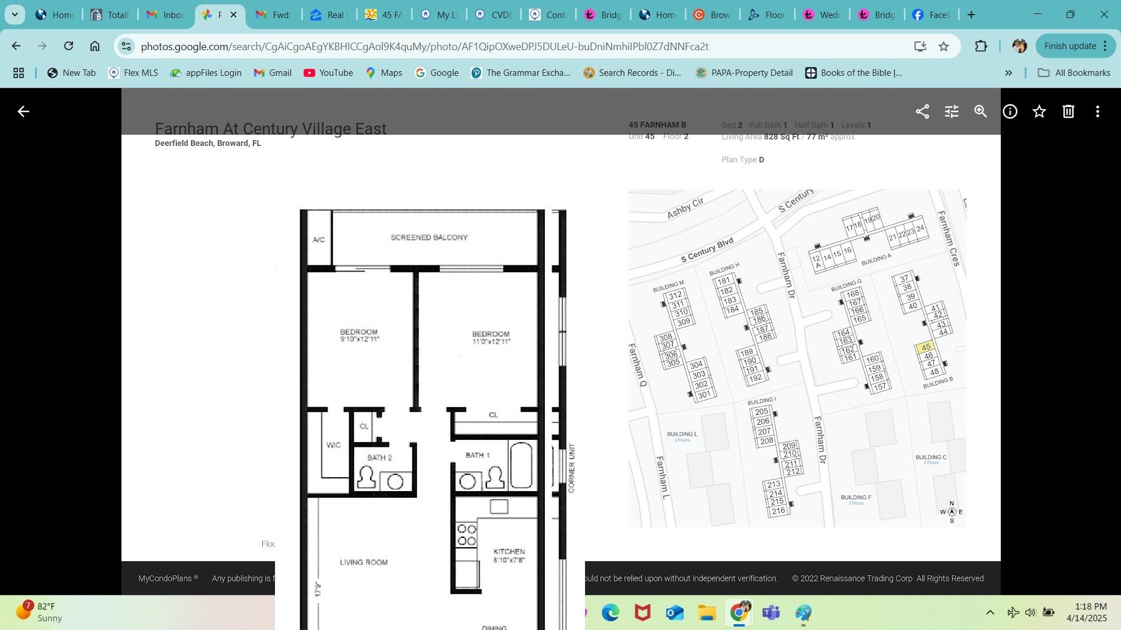The height and width of the screenshot is (630, 1121).
Task: Mark photo as favorite
Action: pos(1039,111)
